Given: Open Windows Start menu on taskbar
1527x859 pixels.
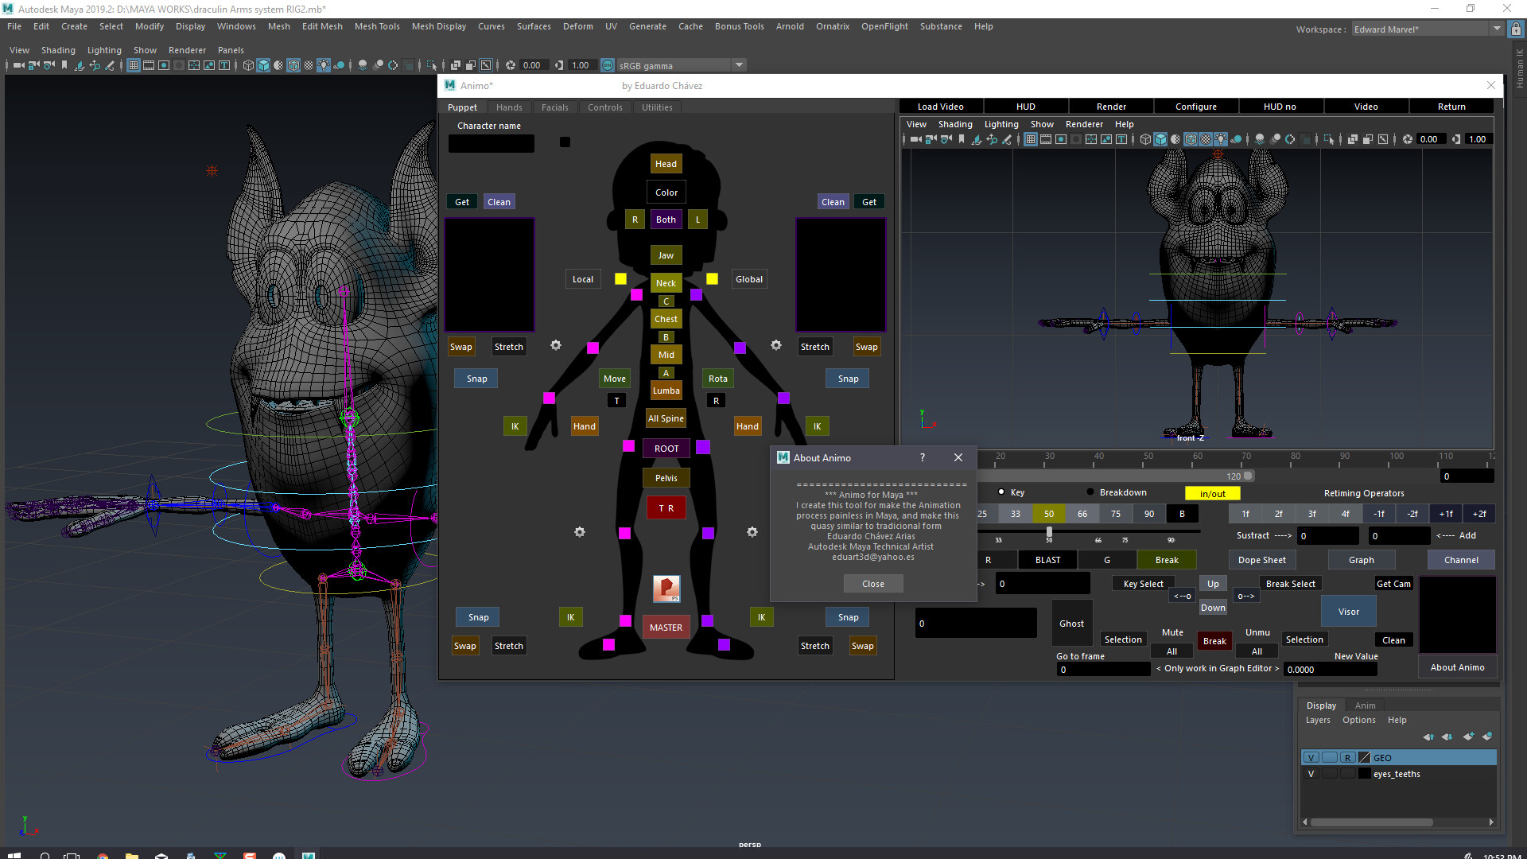Looking at the screenshot, I should (x=14, y=856).
